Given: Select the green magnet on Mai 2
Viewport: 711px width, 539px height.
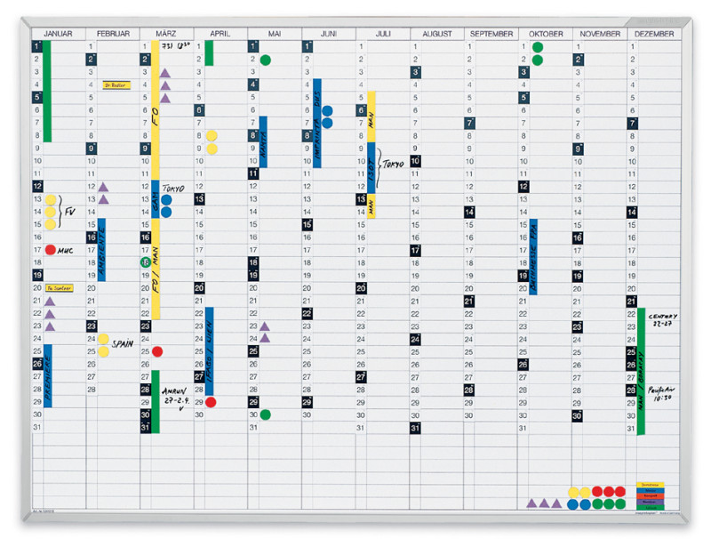Looking at the screenshot, I should 265,60.
